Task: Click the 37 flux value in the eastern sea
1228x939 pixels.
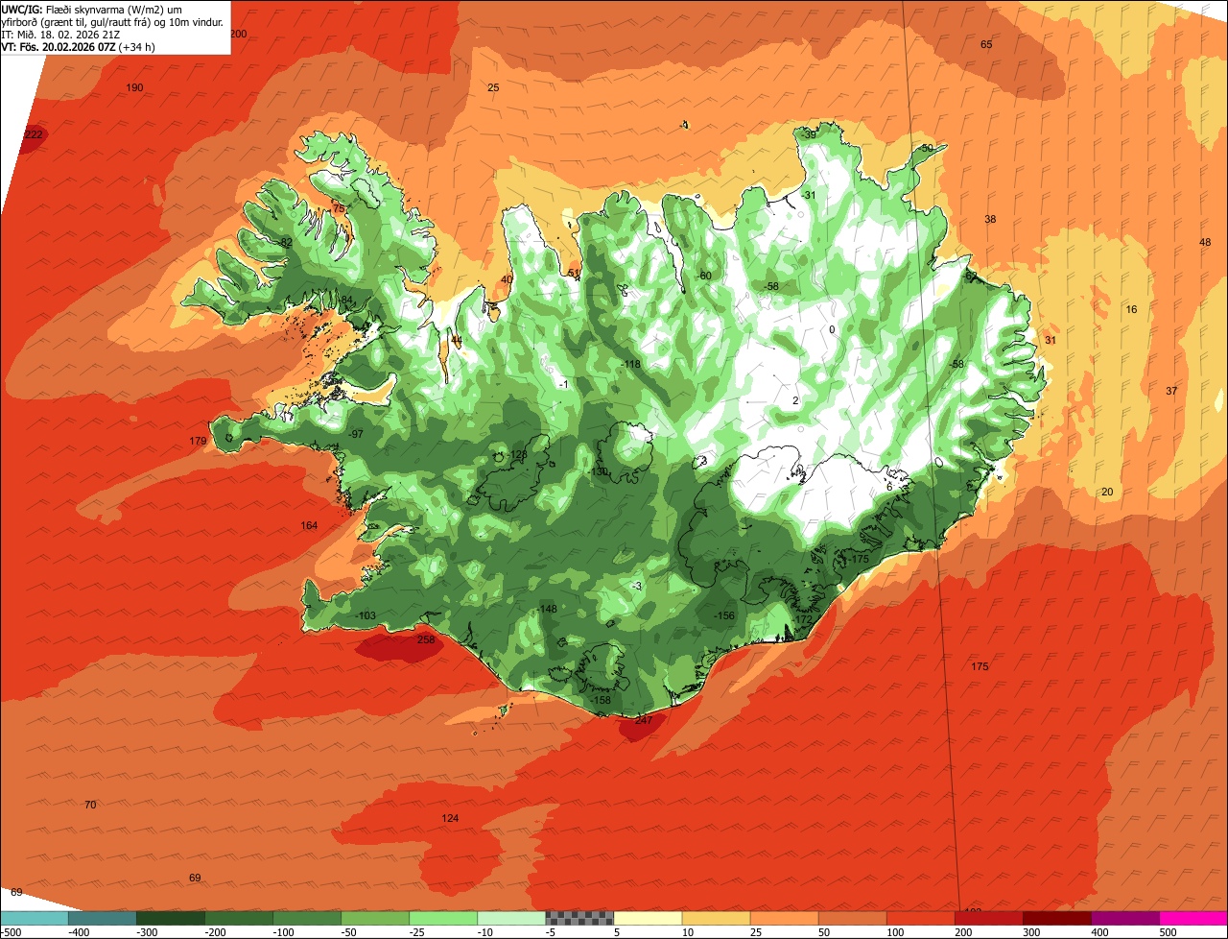Action: [1171, 391]
